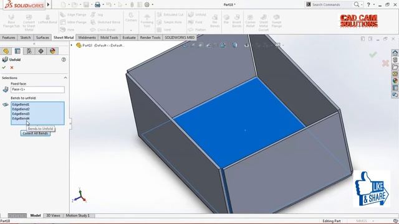The width and height of the screenshot is (399, 224).
Task: Open SOLIDWORKS Resources home in the task pane
Action: click(395, 53)
